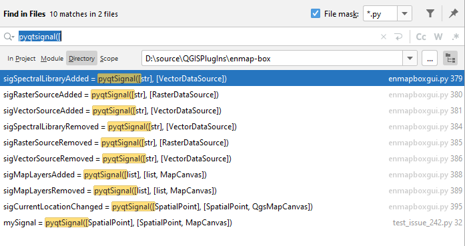Click the pyqtsignal([ search input field
This screenshot has width=465, height=246.
click(x=195, y=37)
